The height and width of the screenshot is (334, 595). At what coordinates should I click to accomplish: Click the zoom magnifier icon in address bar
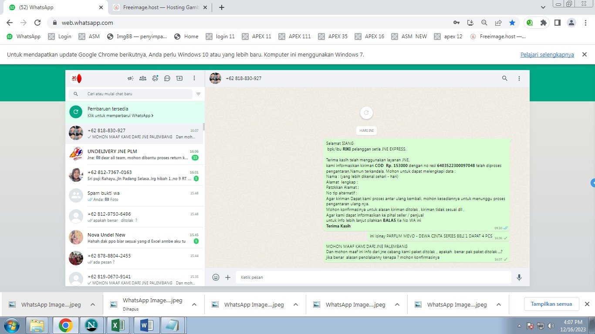pyautogui.click(x=484, y=23)
